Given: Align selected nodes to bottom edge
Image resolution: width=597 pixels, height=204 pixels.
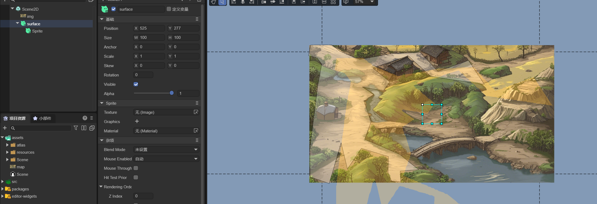Looking at the screenshot, I should 281,2.
